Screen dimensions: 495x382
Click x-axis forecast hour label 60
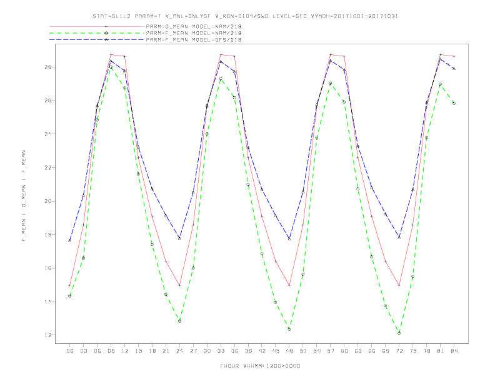pos(344,351)
